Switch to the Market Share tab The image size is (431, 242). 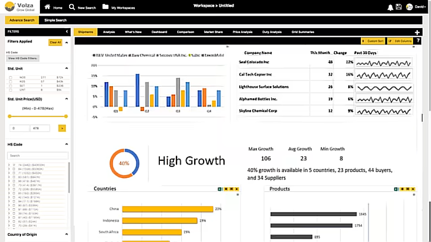(x=213, y=32)
